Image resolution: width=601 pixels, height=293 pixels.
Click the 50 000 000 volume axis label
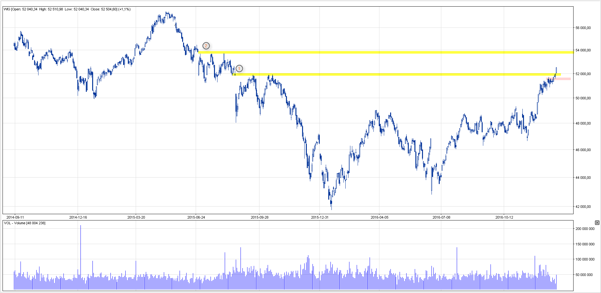585,275
